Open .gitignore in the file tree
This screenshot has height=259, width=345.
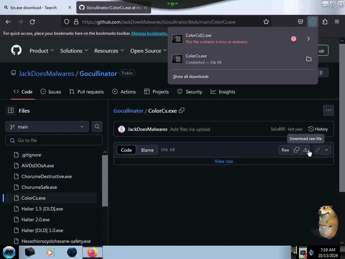tap(31, 155)
